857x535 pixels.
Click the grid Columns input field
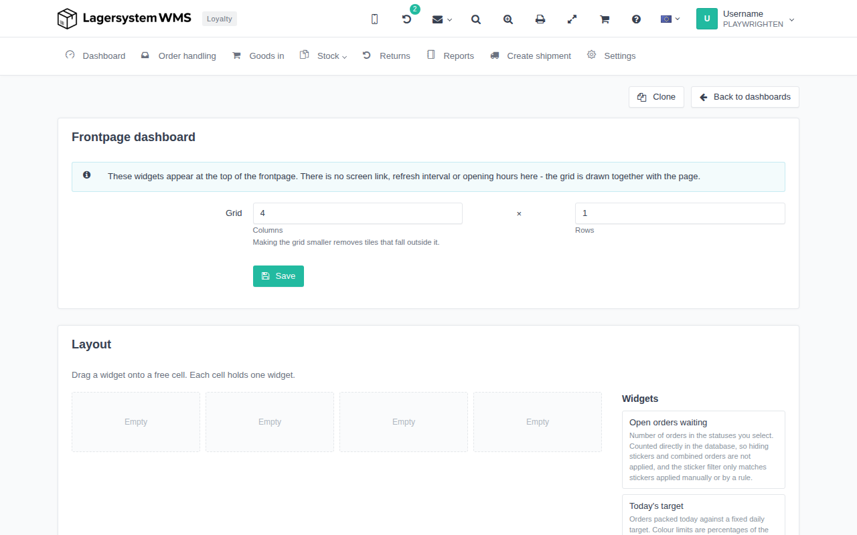click(358, 213)
